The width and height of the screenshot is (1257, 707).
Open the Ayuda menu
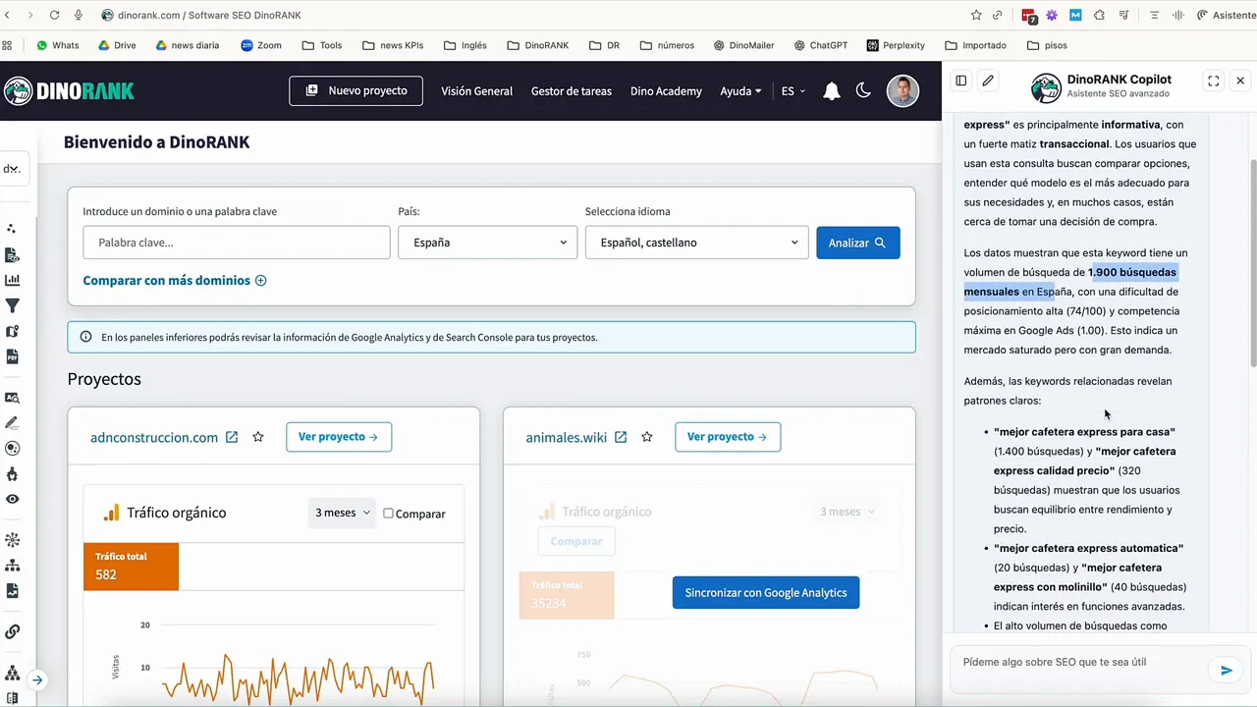pyautogui.click(x=740, y=91)
